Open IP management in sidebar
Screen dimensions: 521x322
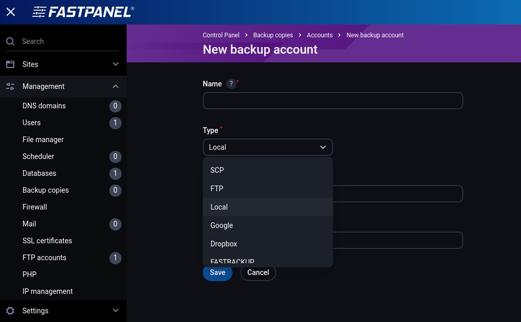(48, 291)
